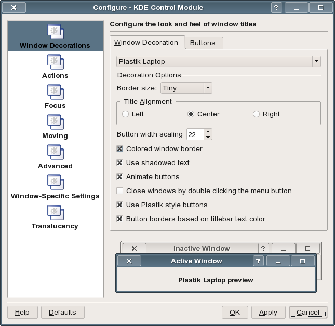Select Center title alignment
335x326 pixels.
[x=191, y=114]
